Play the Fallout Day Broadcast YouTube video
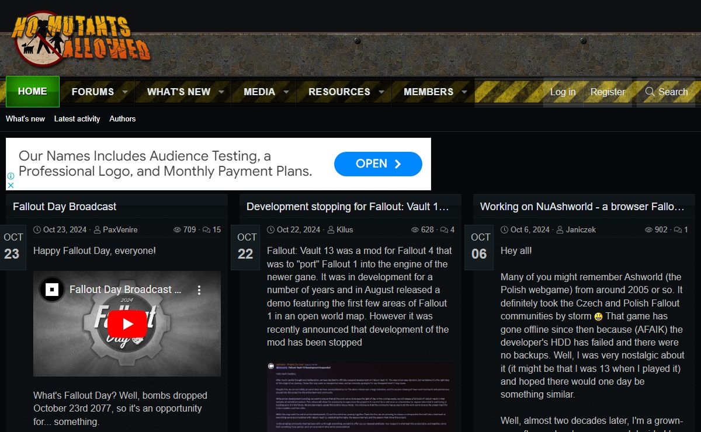Screen dimensions: 701x432 [127, 324]
